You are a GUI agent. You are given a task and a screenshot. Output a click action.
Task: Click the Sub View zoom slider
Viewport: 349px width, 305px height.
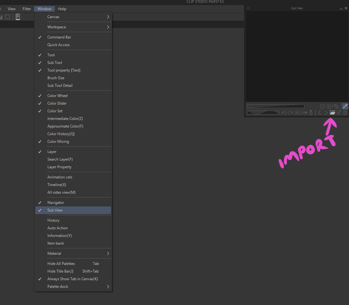[x=276, y=106]
